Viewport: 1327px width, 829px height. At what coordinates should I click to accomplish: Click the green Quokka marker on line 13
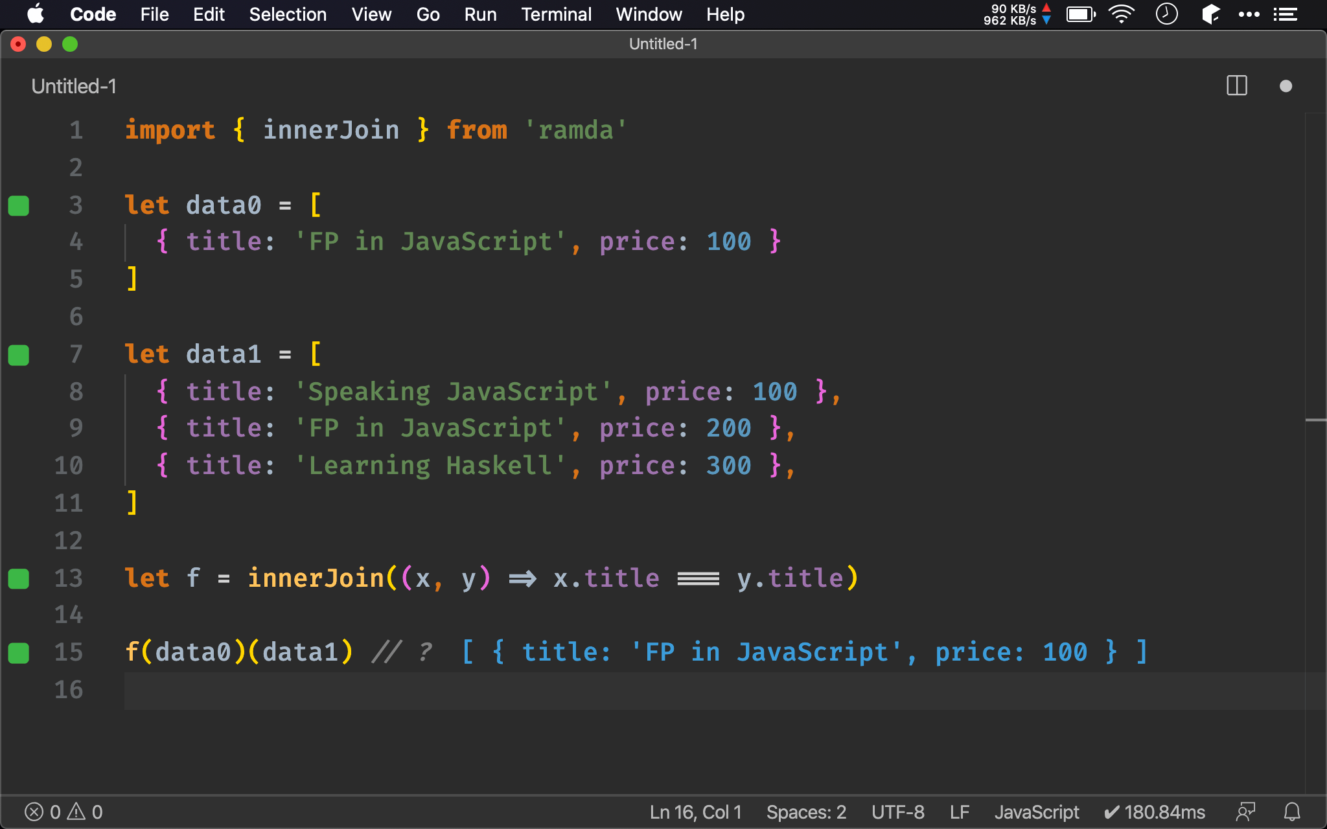[x=18, y=578]
